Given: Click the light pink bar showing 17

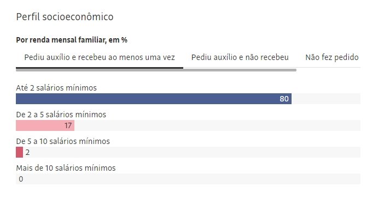Looking at the screenshot, I should point(45,125).
